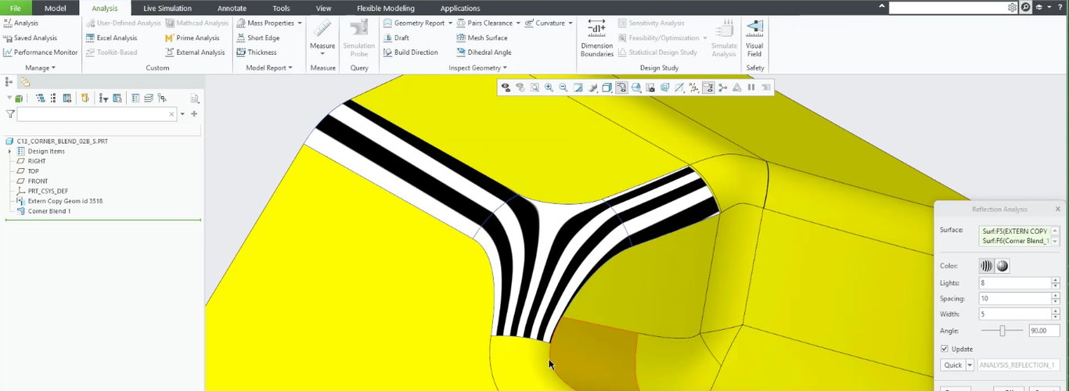Open Saved Analysis
This screenshot has height=391, width=1069.
pos(30,38)
